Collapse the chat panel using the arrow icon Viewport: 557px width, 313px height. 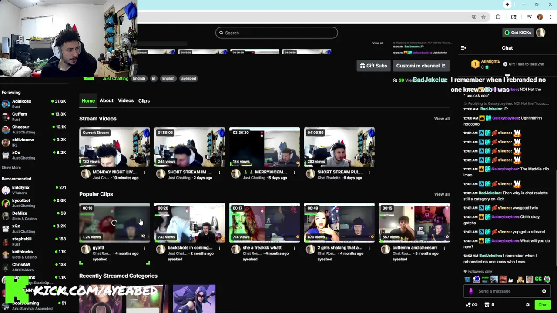coord(463,48)
